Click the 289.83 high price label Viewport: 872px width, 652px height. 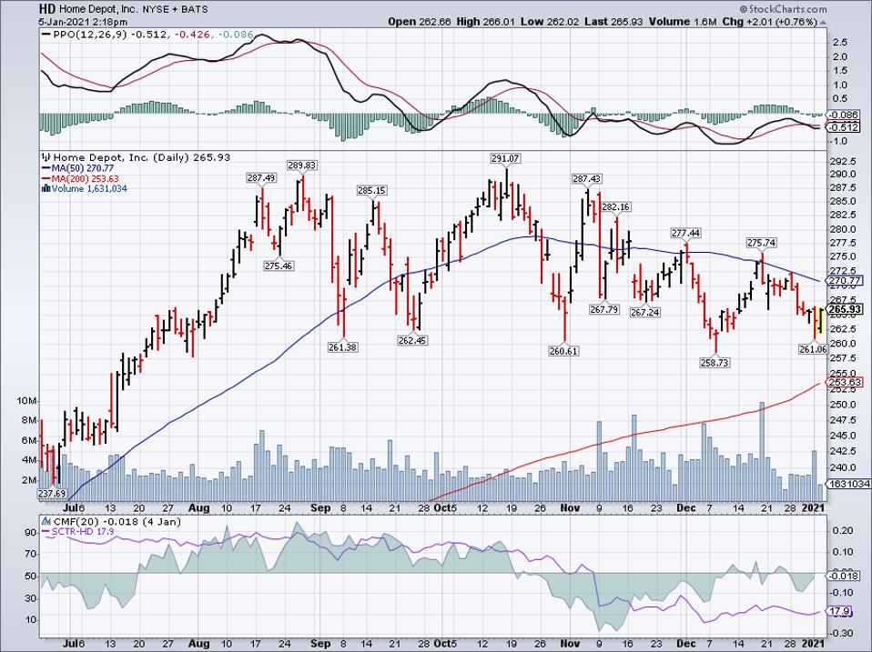pos(301,166)
